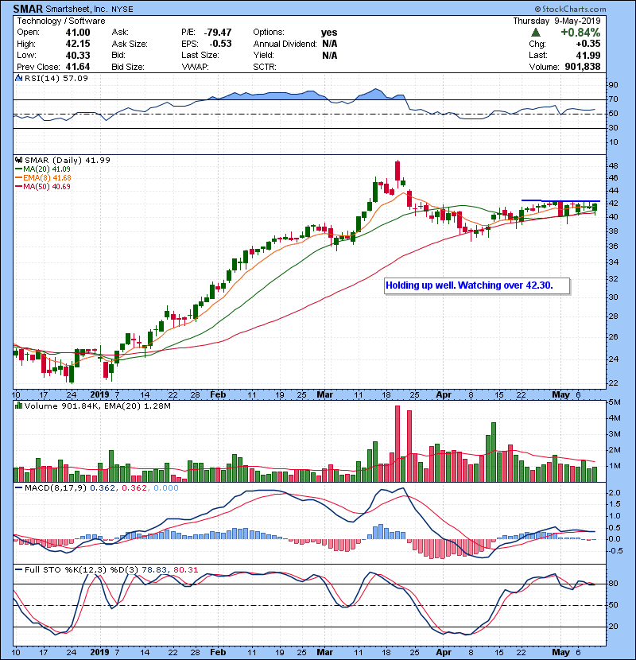The width and height of the screenshot is (636, 660).
Task: Click the 5M label on volume axis
Action: 614,402
